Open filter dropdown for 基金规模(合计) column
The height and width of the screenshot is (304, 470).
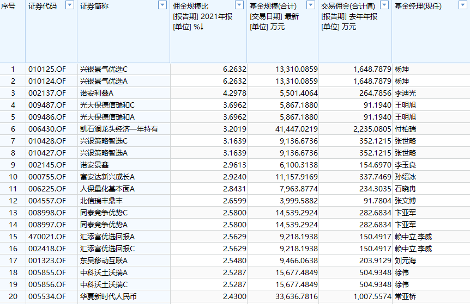311,5
